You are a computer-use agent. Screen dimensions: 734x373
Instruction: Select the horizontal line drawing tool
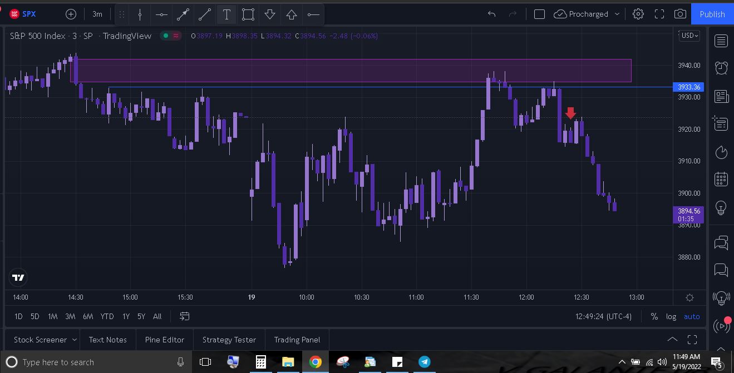(x=161, y=14)
